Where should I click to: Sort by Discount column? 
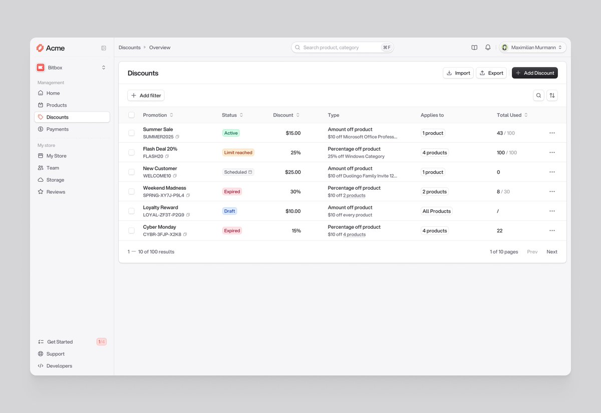286,115
